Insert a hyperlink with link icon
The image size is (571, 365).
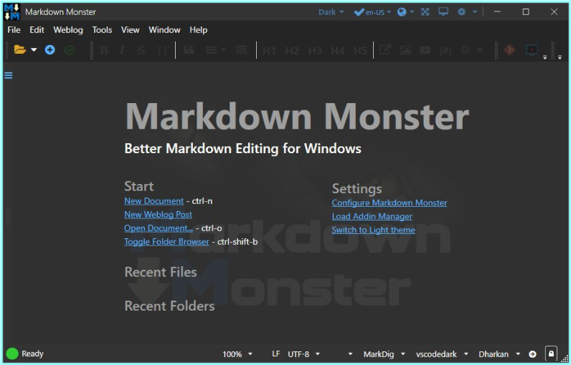(x=385, y=50)
